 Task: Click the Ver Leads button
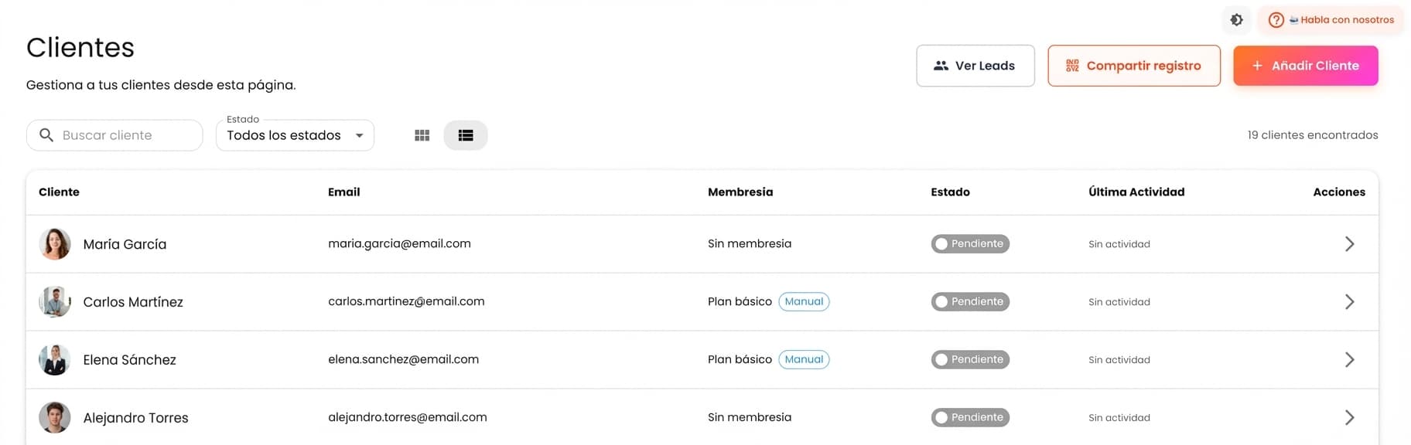[x=975, y=66]
